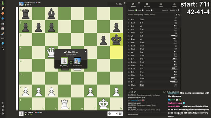Open the News sidebar icon
211x118 pixels.
3,29
